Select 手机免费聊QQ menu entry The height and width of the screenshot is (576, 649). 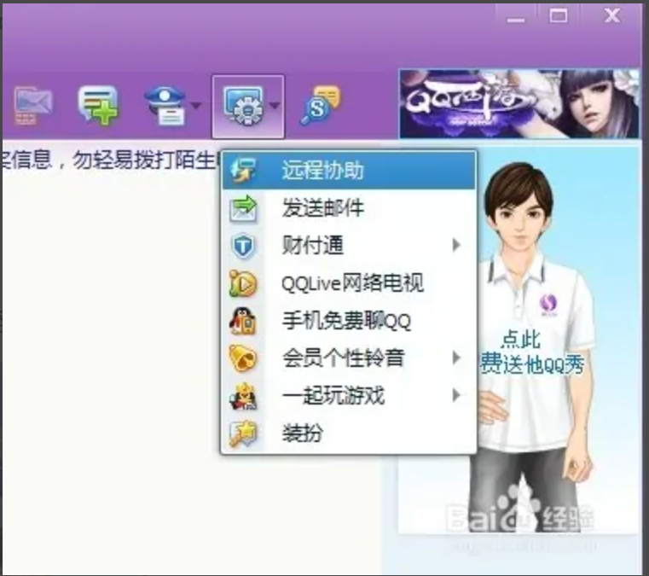(x=349, y=321)
